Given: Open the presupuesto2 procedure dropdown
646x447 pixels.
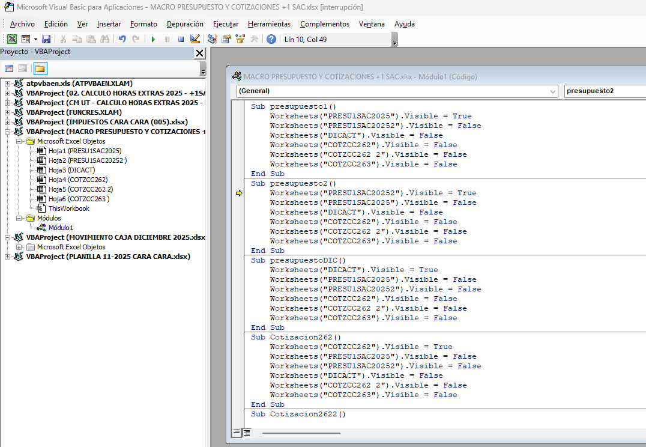Looking at the screenshot, I should click(605, 91).
